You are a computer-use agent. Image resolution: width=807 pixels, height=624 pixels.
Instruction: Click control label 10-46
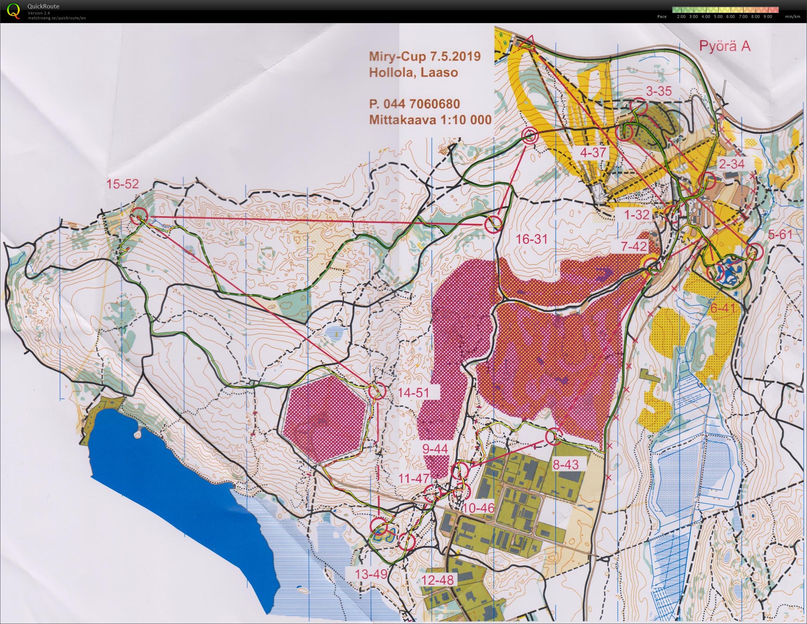[478, 508]
